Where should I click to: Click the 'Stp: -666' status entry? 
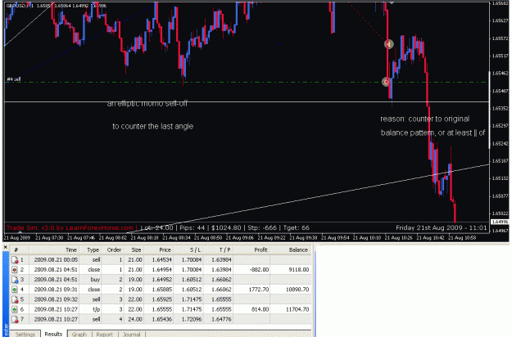click(262, 228)
